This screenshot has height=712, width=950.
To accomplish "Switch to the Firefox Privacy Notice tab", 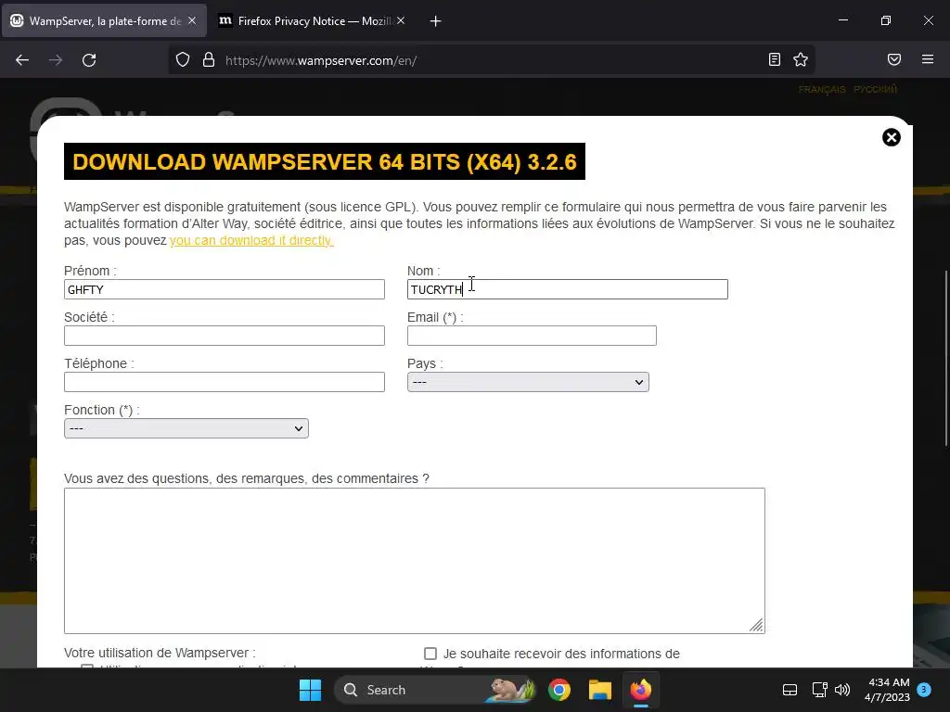I will (312, 21).
